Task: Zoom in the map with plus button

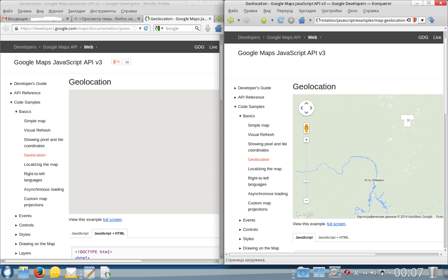Action: (306, 140)
